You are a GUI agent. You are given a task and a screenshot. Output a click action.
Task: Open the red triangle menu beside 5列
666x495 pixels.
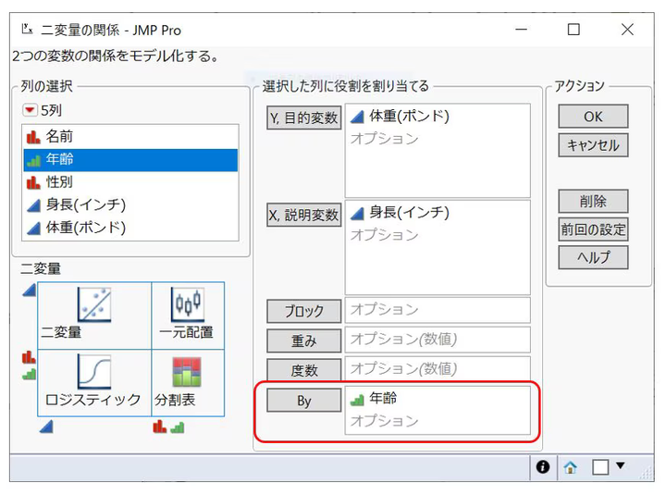tap(30, 110)
